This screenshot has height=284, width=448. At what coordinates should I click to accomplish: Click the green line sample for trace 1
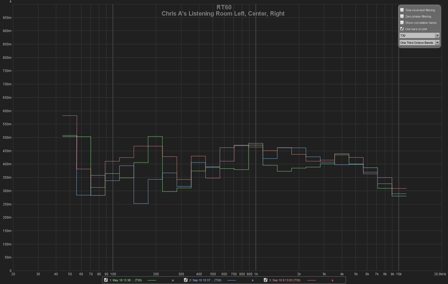click(x=152, y=280)
